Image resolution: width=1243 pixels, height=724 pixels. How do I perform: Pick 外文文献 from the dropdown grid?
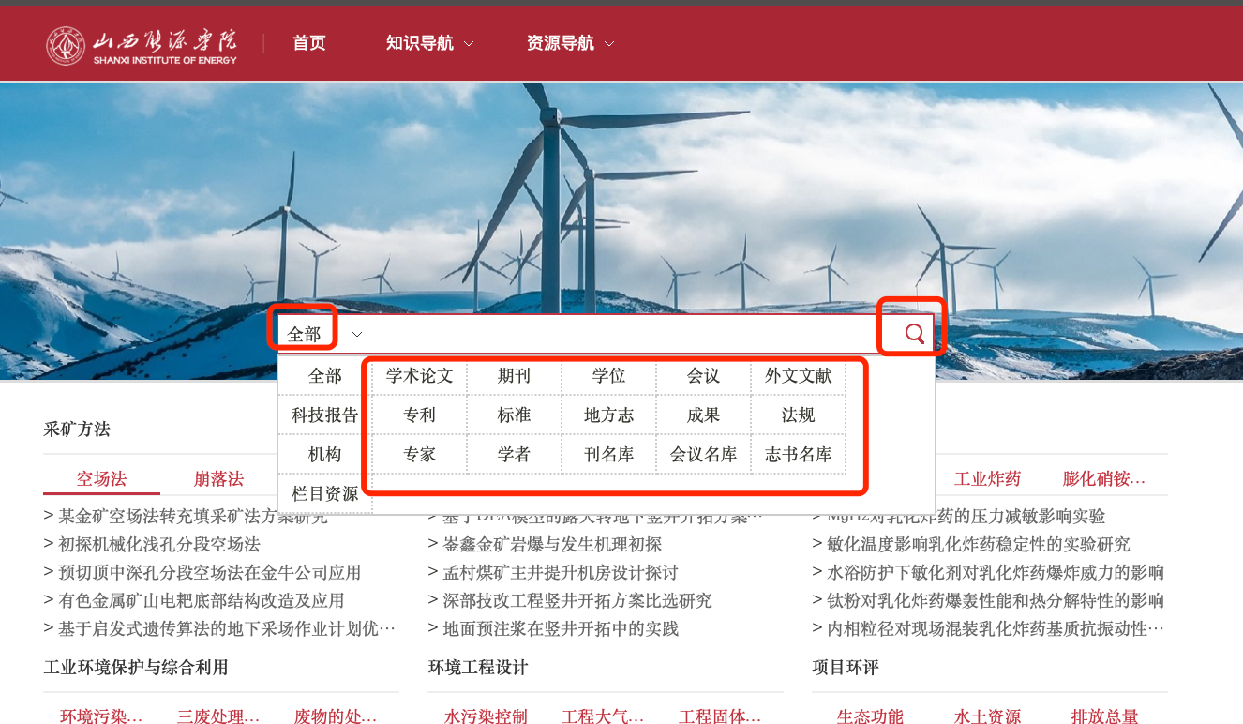(798, 376)
